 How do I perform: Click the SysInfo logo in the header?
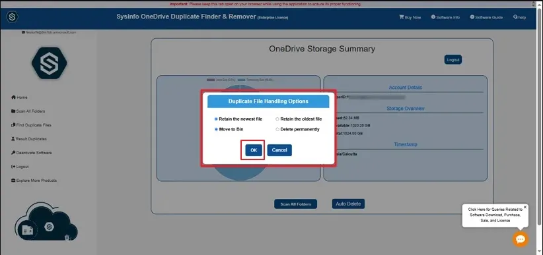tap(12, 17)
